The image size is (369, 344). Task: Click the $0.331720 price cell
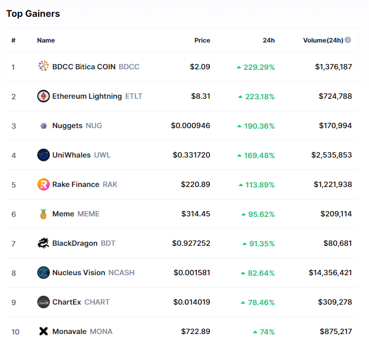tap(192, 155)
